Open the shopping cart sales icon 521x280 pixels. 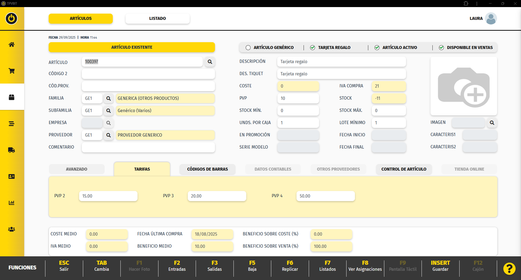coord(11,71)
